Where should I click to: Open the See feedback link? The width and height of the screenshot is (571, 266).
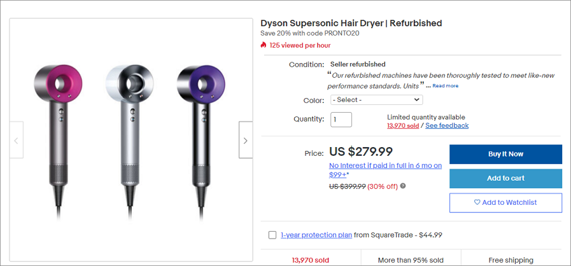coord(447,126)
